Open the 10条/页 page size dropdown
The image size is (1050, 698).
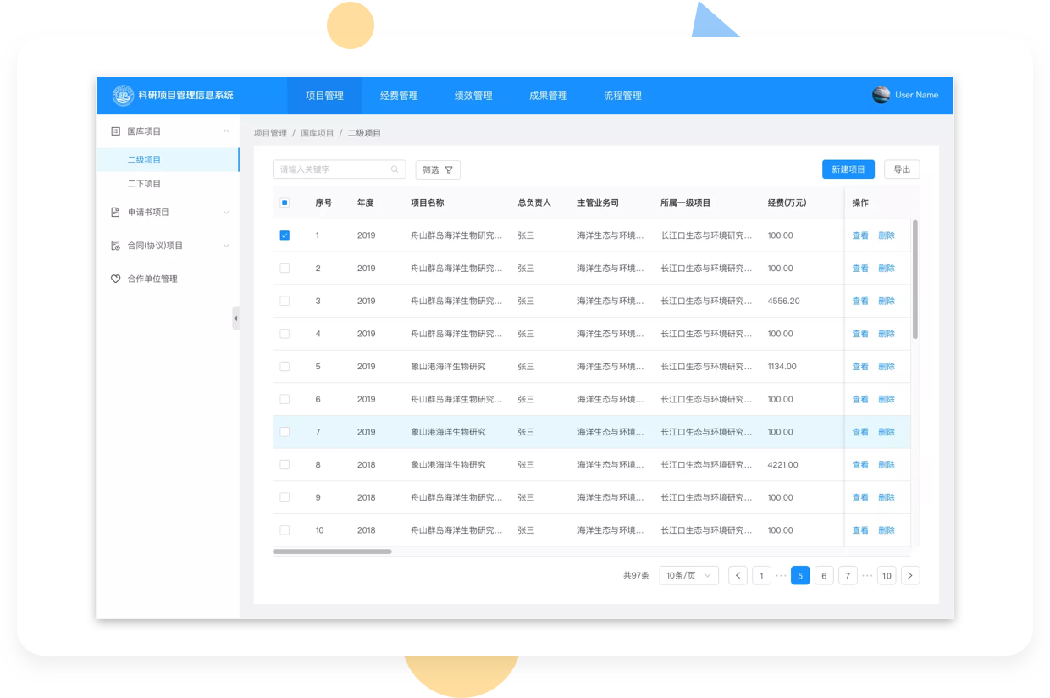coord(688,576)
